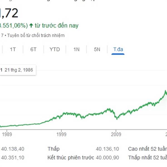The width and height of the screenshot is (167, 167).
Task: Click the chart's 2009 low point
Action: (x=117, y=119)
